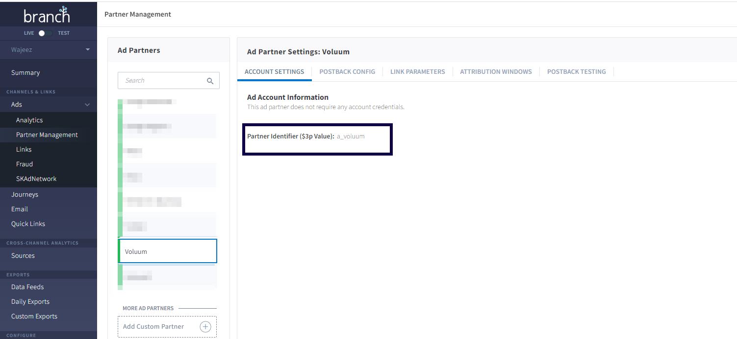Image resolution: width=737 pixels, height=339 pixels.
Task: Switch to the Postback Config tab
Action: pyautogui.click(x=347, y=71)
